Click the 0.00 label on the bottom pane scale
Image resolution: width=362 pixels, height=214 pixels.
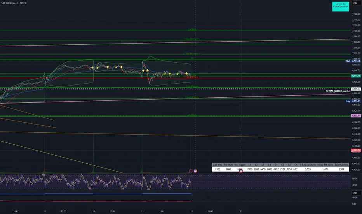[x=354, y=204]
